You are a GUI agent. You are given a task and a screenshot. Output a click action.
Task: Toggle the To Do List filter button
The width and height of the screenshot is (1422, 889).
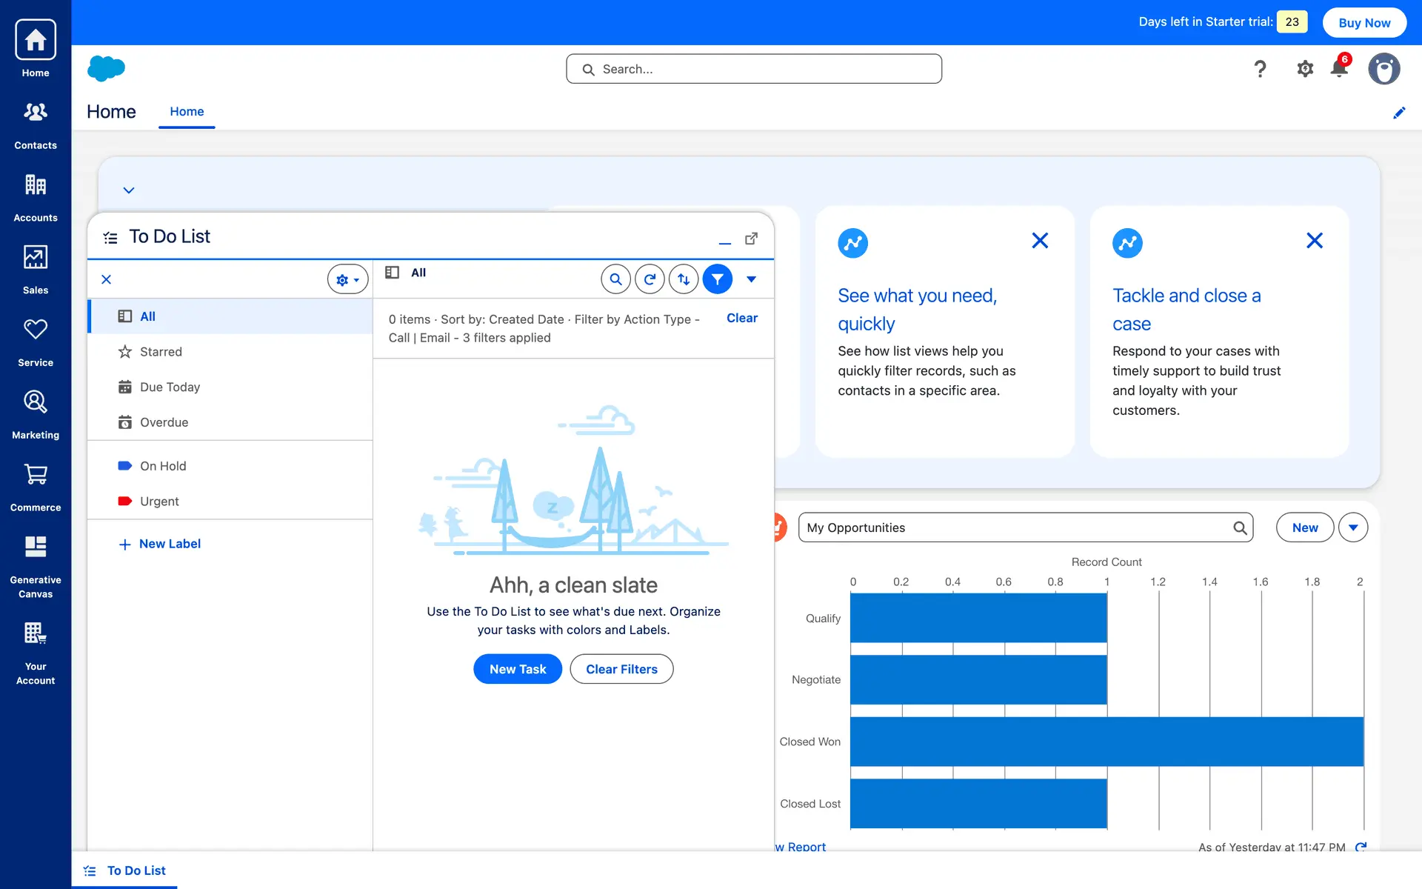pyautogui.click(x=717, y=279)
